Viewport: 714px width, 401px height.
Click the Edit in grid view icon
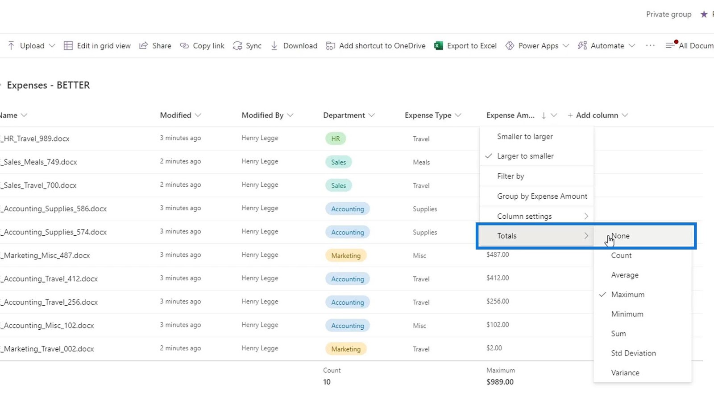[68, 45]
